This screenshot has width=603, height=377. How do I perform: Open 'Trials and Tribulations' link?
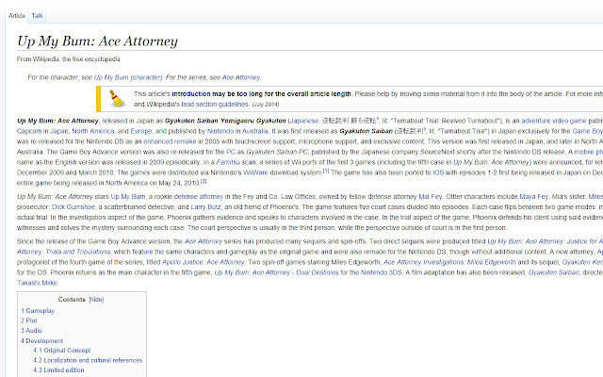coord(63,252)
